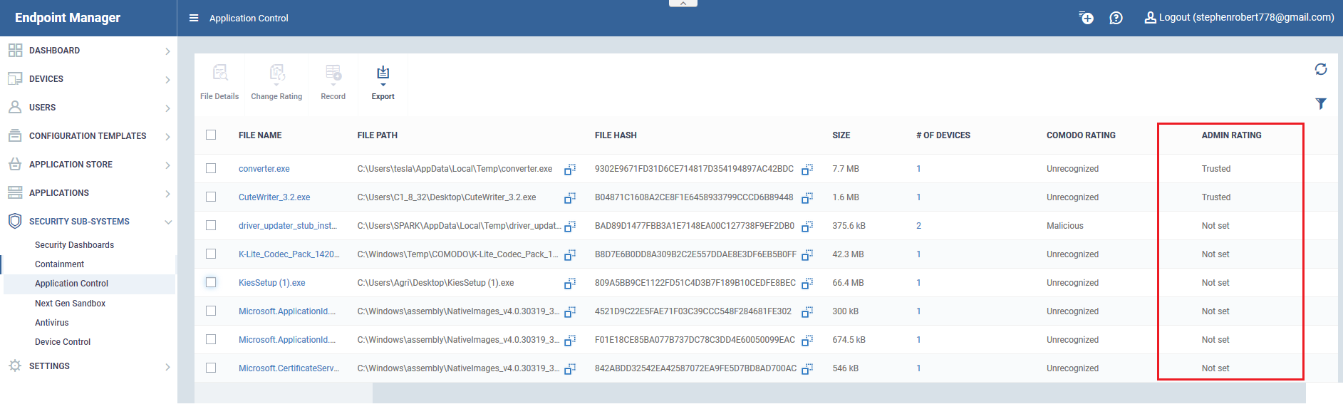Expand the Users menu chevron
The width and height of the screenshot is (1343, 419).
click(x=167, y=108)
